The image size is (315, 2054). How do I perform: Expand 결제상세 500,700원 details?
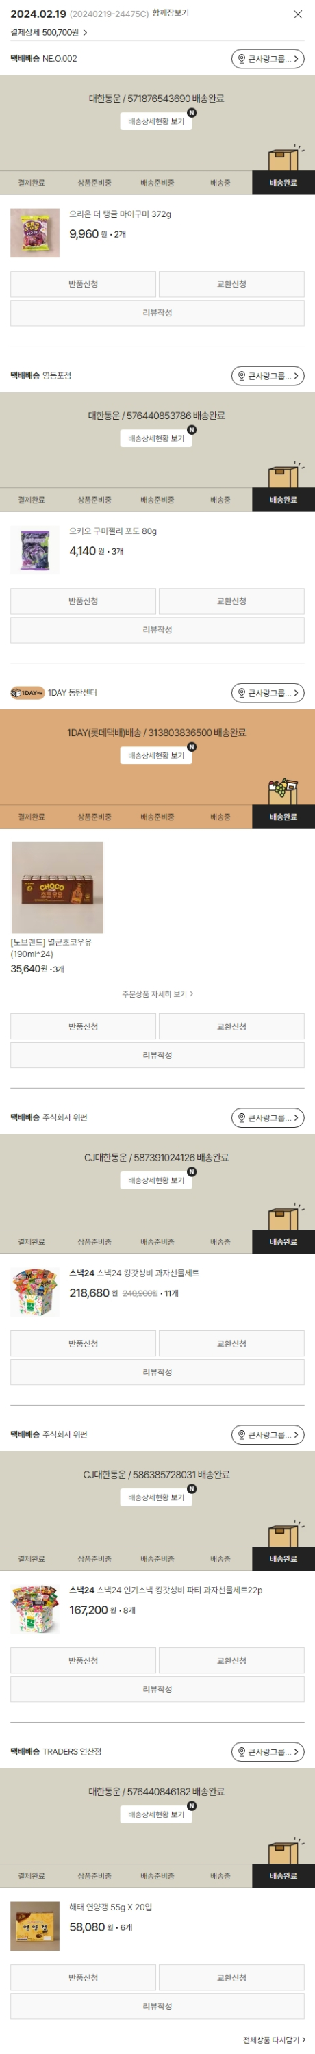coord(49,33)
